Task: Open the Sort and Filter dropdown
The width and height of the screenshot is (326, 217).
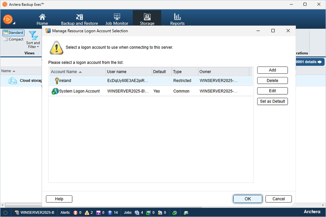Action: (x=33, y=40)
